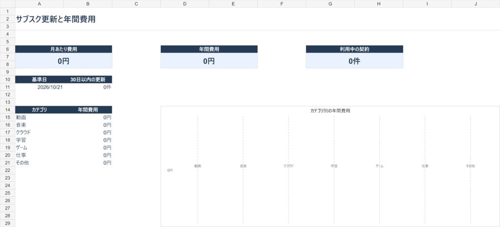The image size is (500, 227).
Task: Select the 0円 value under 月あたり費用
Action: pyautogui.click(x=64, y=61)
